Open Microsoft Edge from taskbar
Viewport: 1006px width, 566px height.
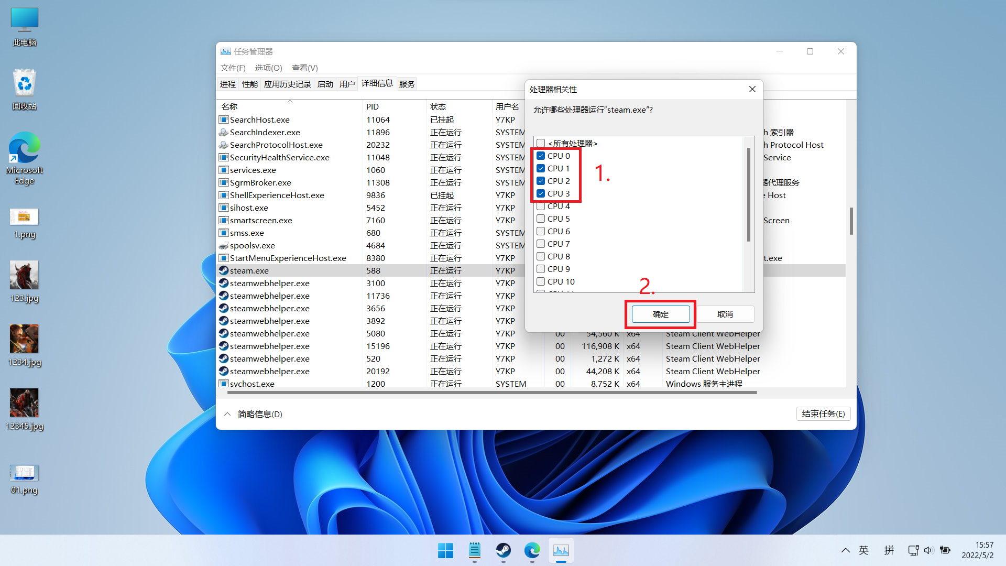pyautogui.click(x=532, y=550)
